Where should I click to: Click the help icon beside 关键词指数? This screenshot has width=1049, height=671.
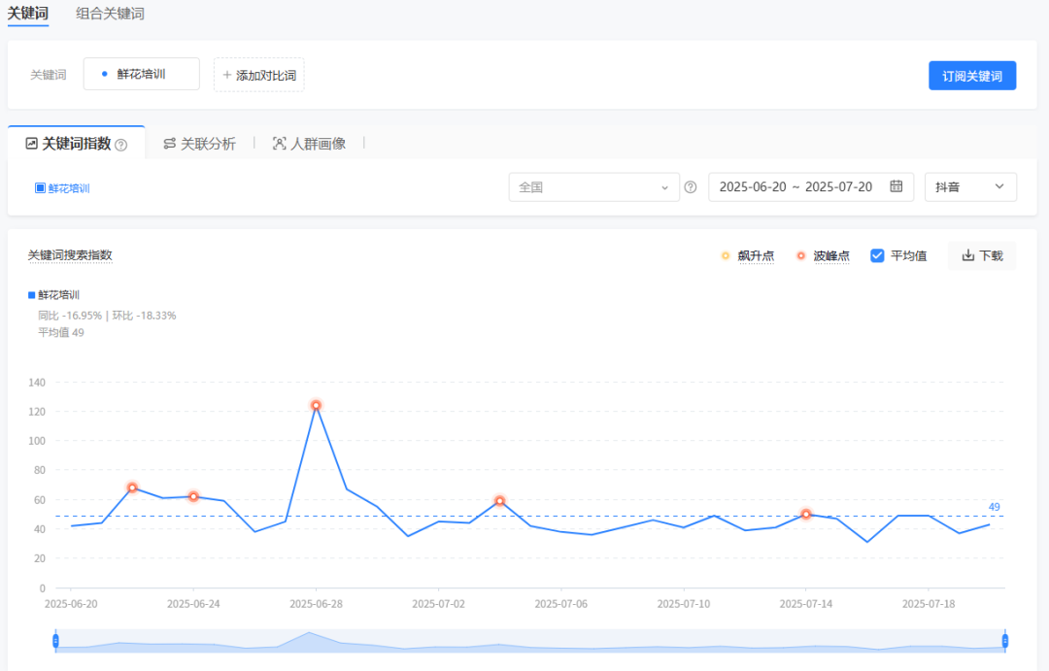121,145
